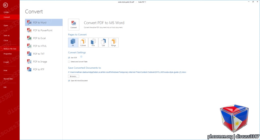The image size is (260, 140).
Task: Select PDF to PowerPoint icon
Action: [x=29, y=30]
